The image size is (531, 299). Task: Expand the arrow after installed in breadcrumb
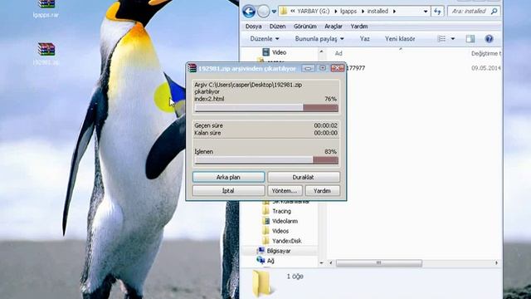pyautogui.click(x=394, y=12)
